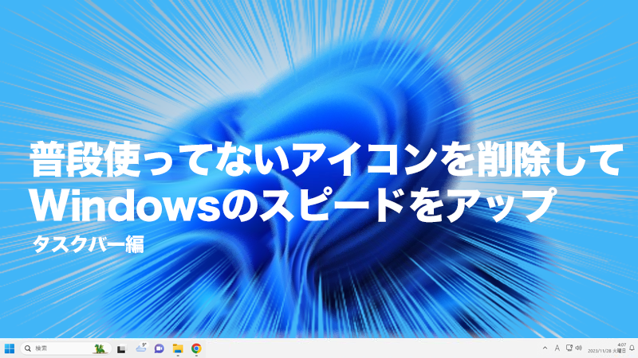Image resolution: width=638 pixels, height=358 pixels.
Task: Open the clock showing 4:07 and date
Action: 610,348
